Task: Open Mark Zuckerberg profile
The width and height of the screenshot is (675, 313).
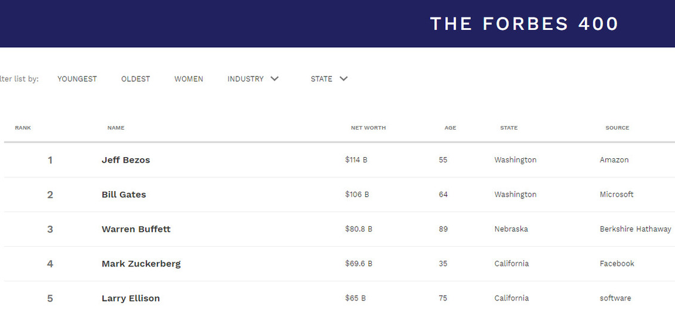Action: [141, 264]
